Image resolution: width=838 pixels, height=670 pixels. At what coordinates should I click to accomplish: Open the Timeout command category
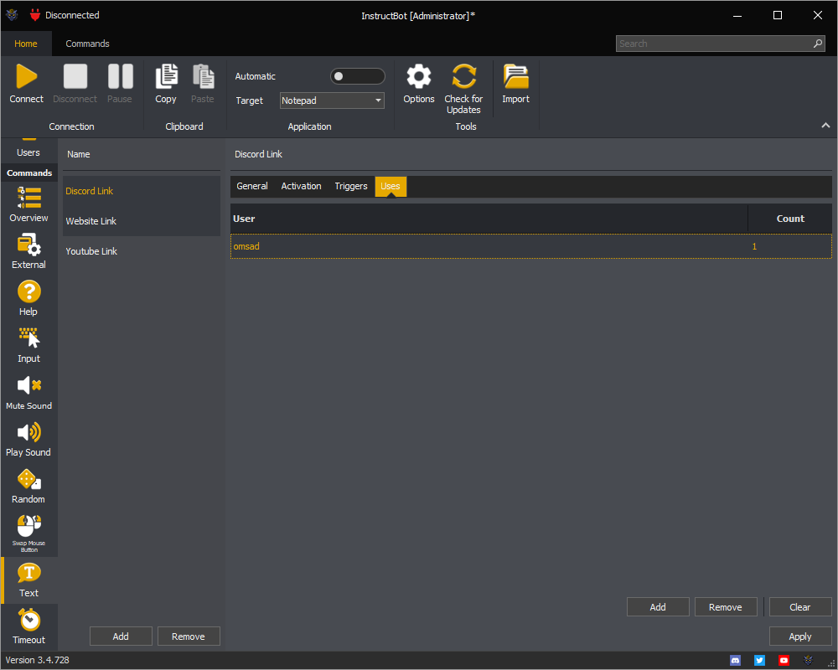tap(28, 626)
